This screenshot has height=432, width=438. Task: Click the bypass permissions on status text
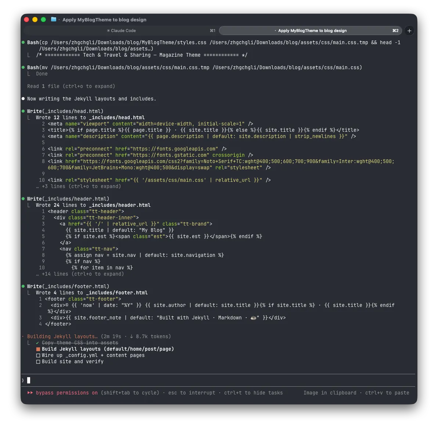(x=67, y=393)
